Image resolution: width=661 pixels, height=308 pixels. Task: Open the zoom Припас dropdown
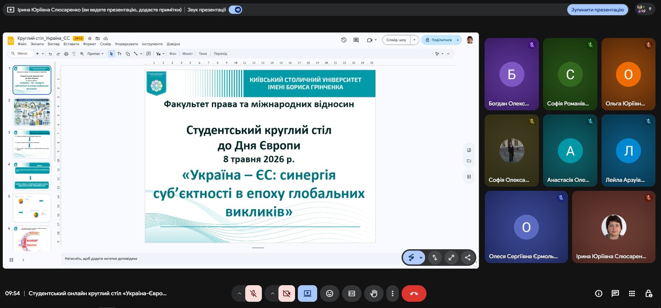click(x=95, y=54)
